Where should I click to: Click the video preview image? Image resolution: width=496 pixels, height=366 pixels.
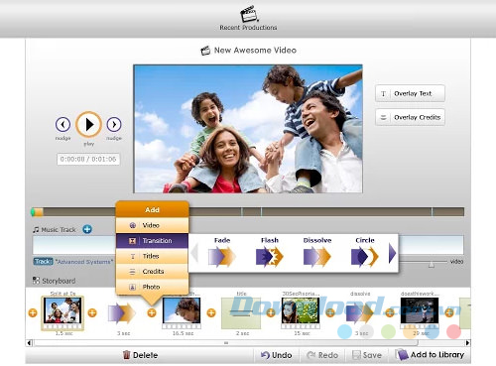click(x=248, y=129)
